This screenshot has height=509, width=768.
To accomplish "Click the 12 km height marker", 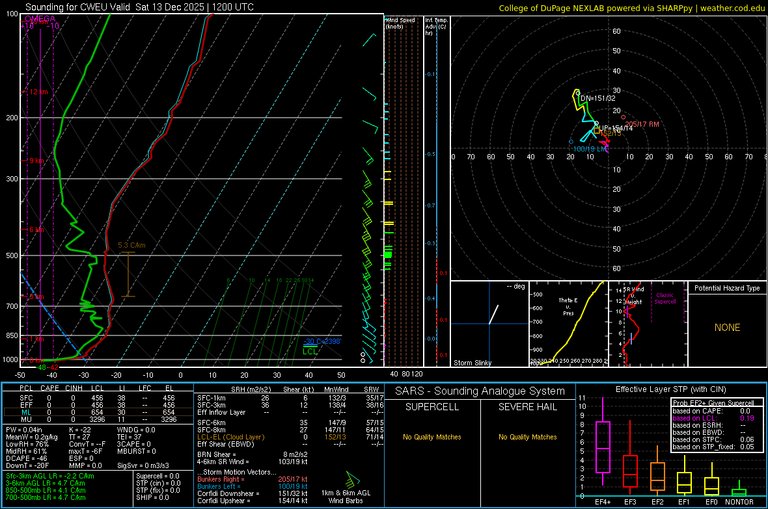I will point(39,92).
